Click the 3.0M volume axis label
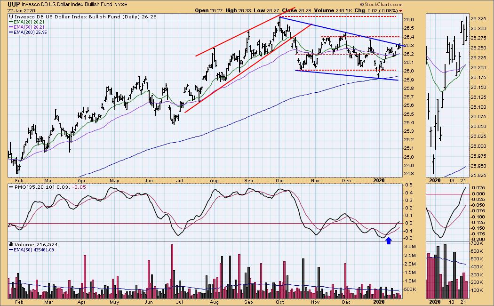The height and width of the screenshot is (306, 494). point(410,246)
